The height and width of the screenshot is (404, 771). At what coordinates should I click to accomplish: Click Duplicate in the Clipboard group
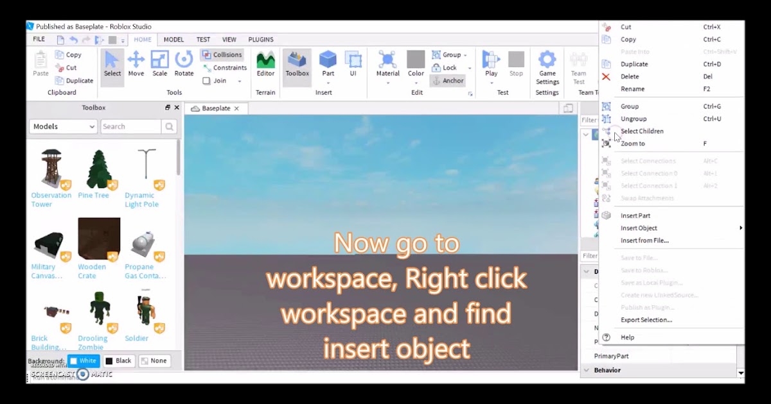[74, 81]
